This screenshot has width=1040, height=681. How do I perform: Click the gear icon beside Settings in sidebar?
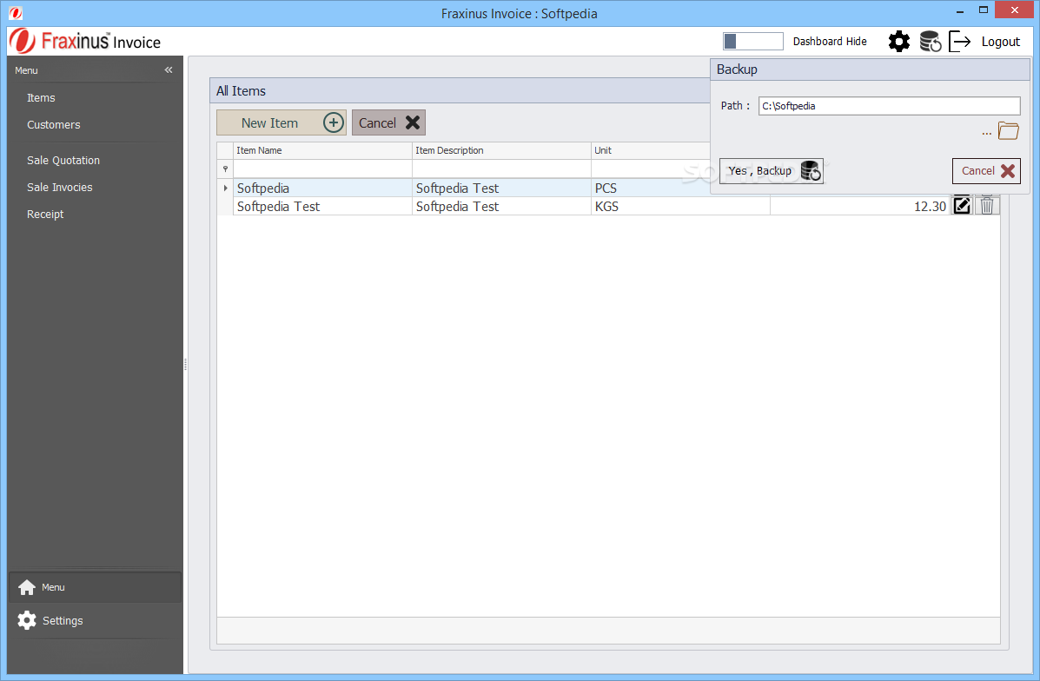27,621
